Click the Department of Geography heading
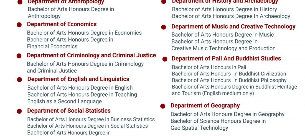Viewport: 305px width, 136px height. (205, 105)
